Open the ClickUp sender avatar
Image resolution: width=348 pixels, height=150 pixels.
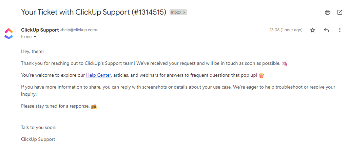click(x=9, y=33)
